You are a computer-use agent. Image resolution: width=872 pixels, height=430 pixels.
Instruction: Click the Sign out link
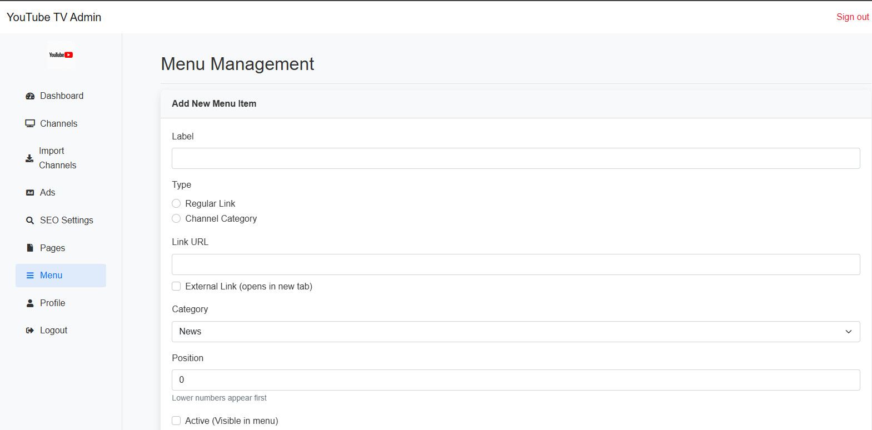[x=852, y=17]
